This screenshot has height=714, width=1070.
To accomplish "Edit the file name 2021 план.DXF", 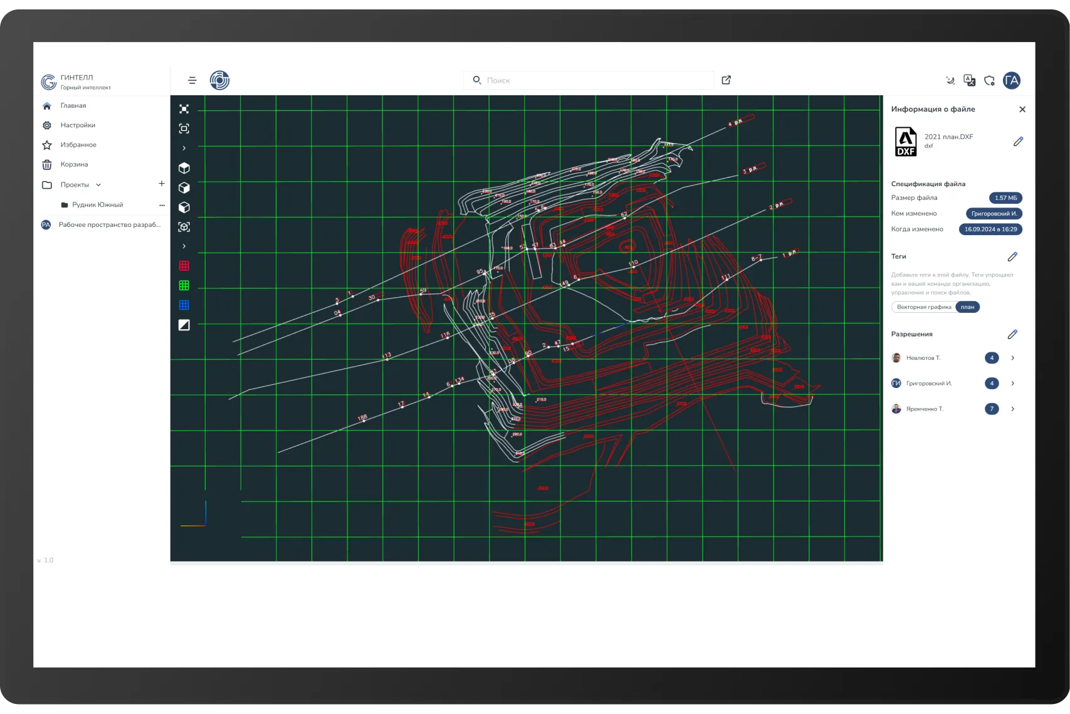I will (x=1018, y=142).
